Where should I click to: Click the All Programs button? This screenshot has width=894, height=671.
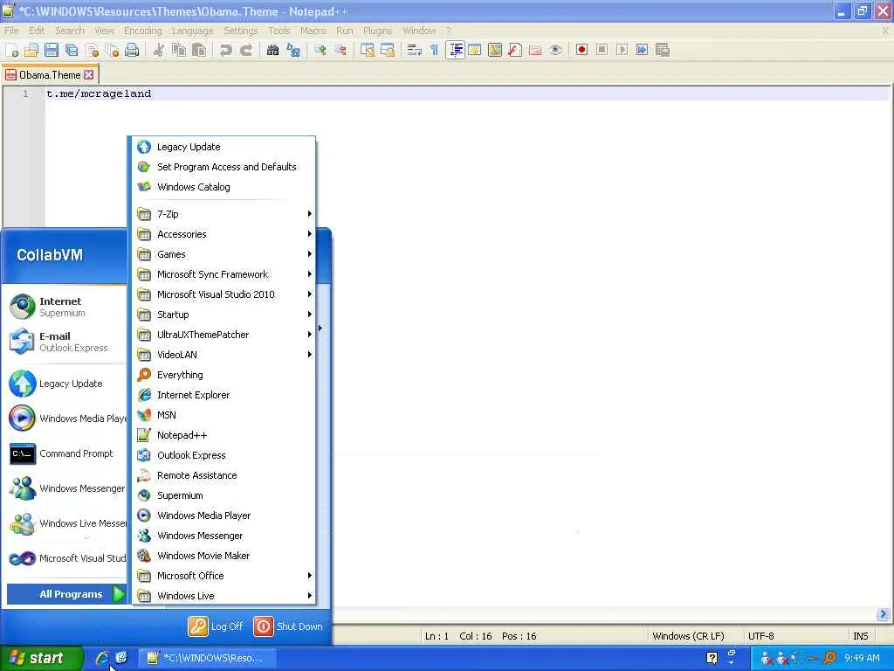66,594
